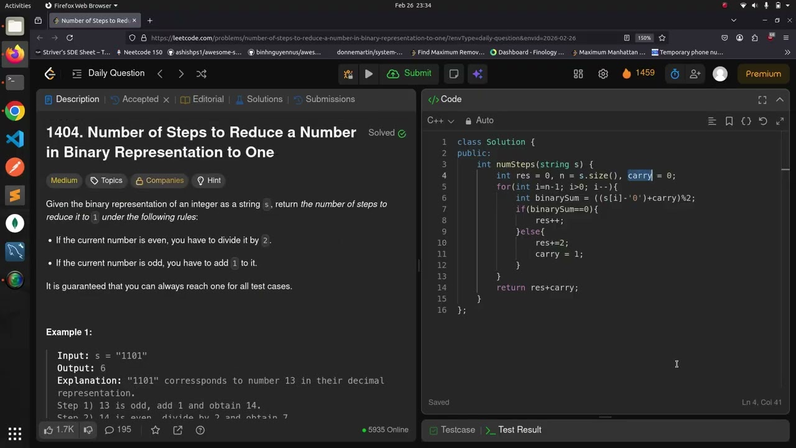Close the Accepted tab

coord(166,100)
